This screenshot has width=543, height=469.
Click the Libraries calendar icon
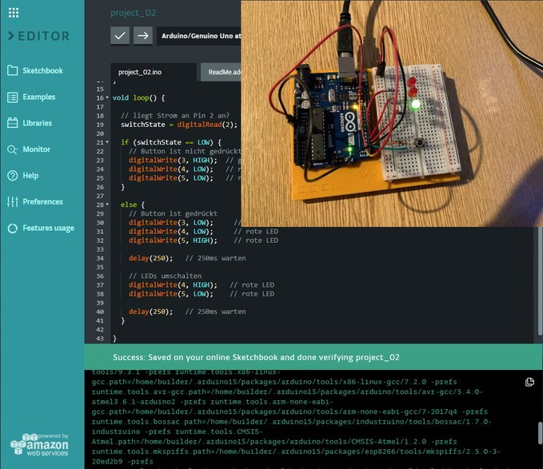[x=13, y=123]
